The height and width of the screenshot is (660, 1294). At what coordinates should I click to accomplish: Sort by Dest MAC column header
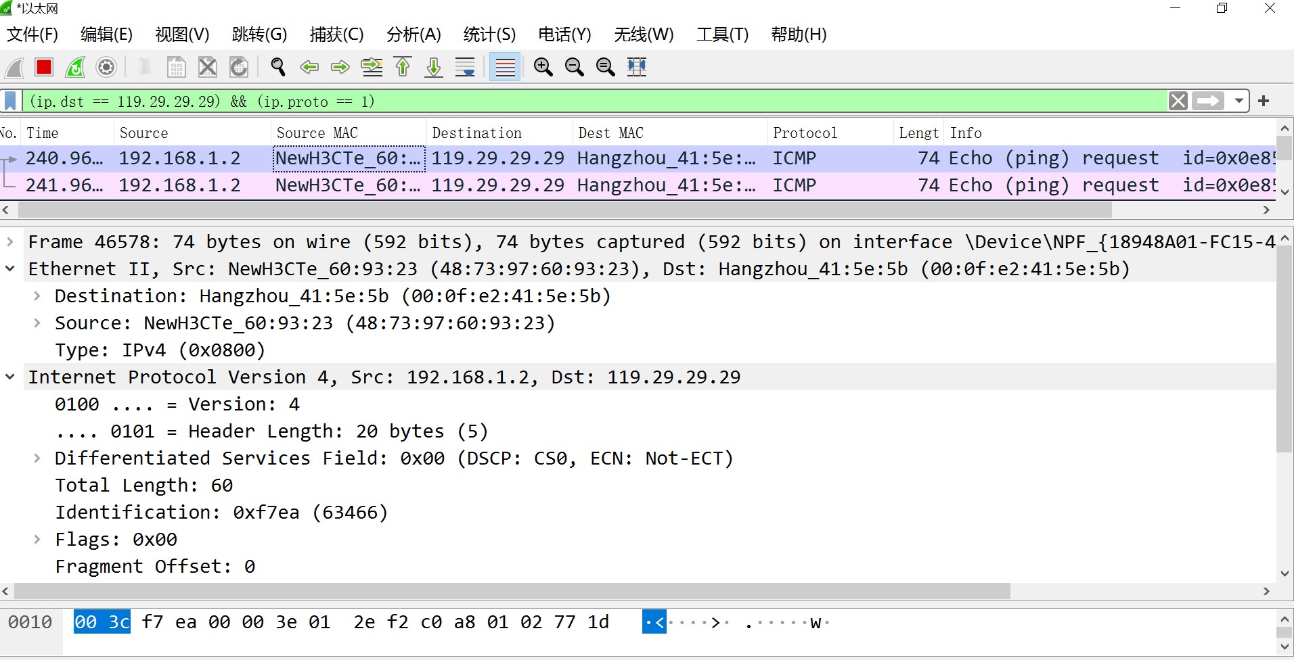pos(671,133)
